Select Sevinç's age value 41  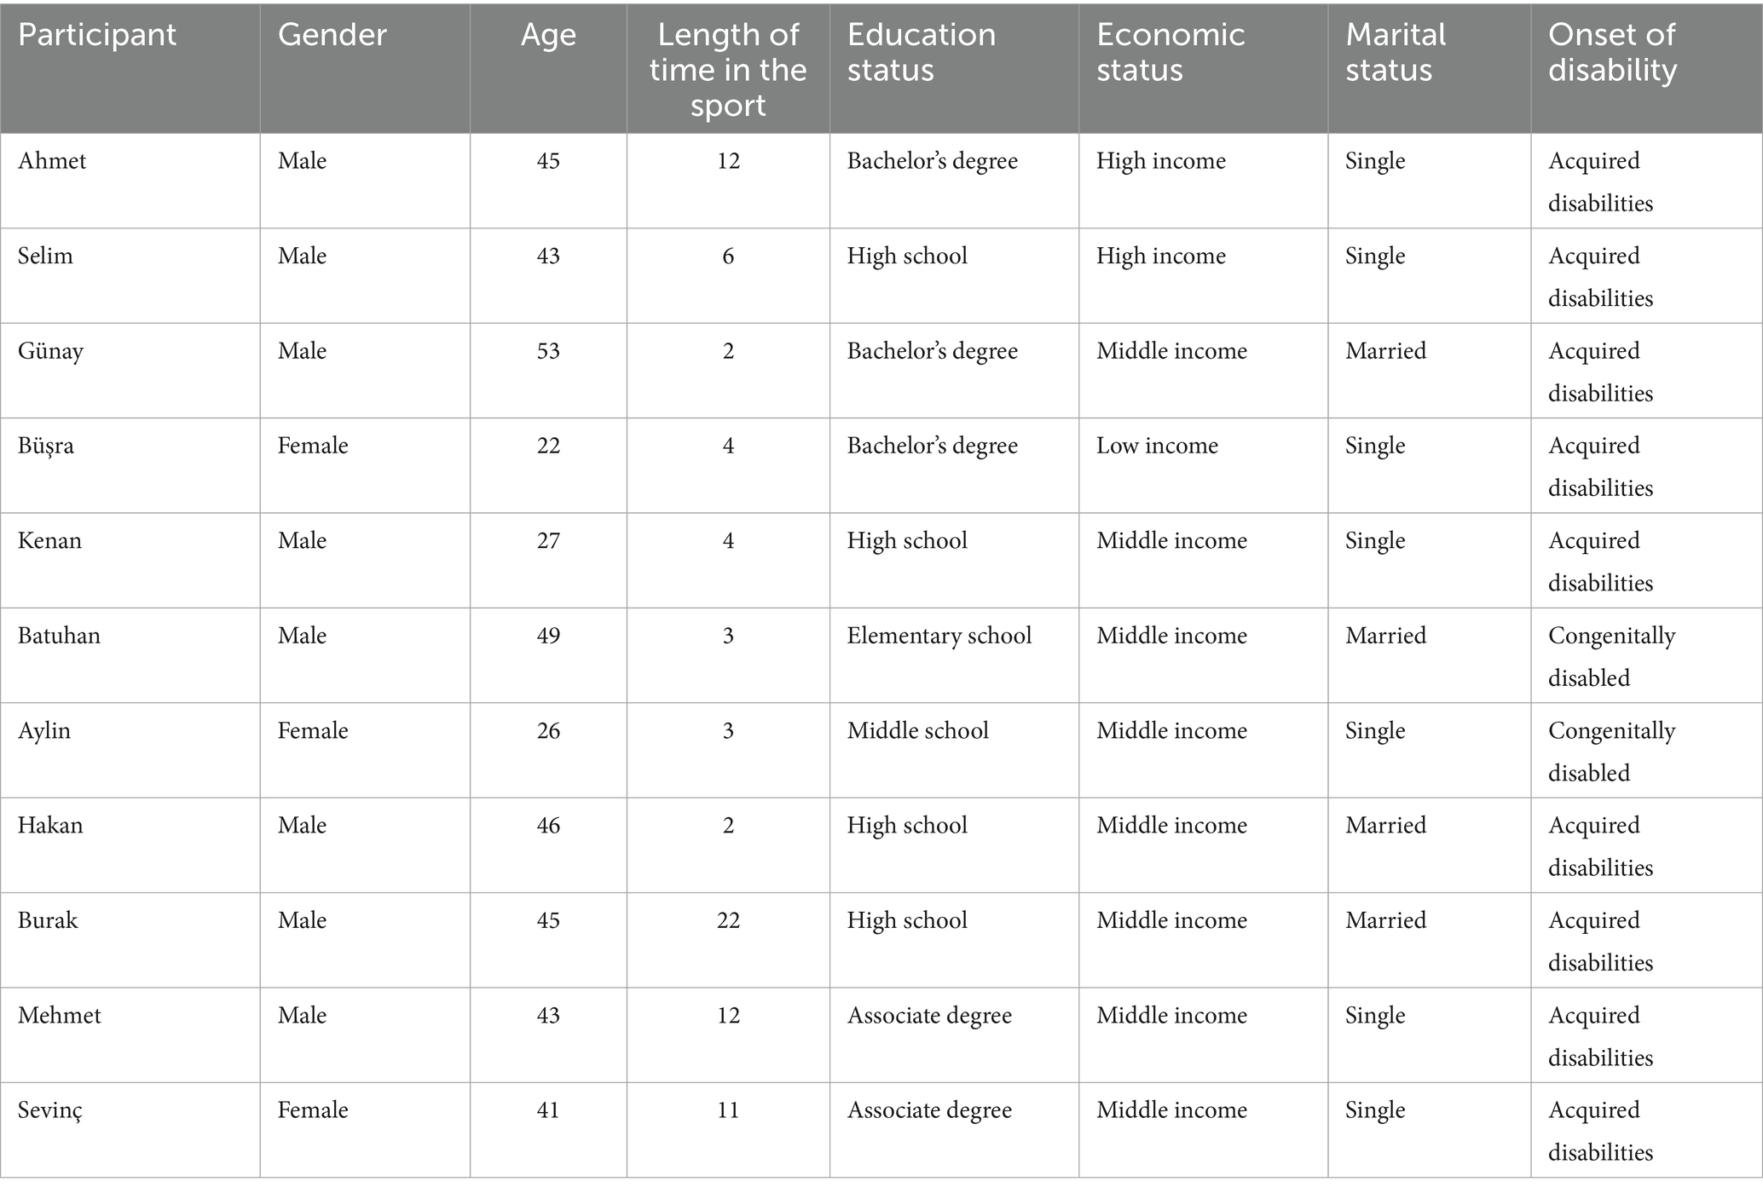point(548,1111)
